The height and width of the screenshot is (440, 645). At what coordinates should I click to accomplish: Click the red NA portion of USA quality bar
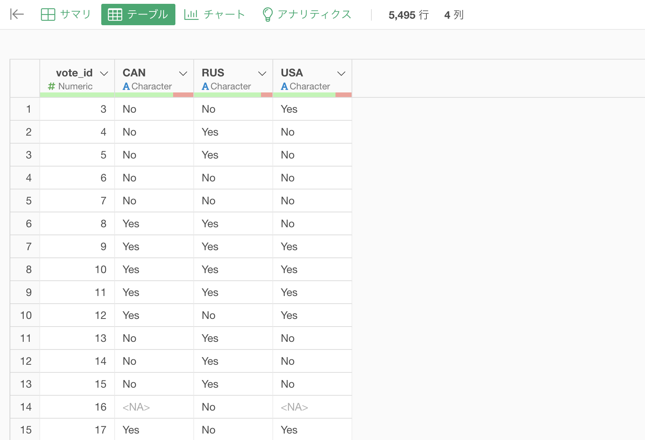pos(344,95)
